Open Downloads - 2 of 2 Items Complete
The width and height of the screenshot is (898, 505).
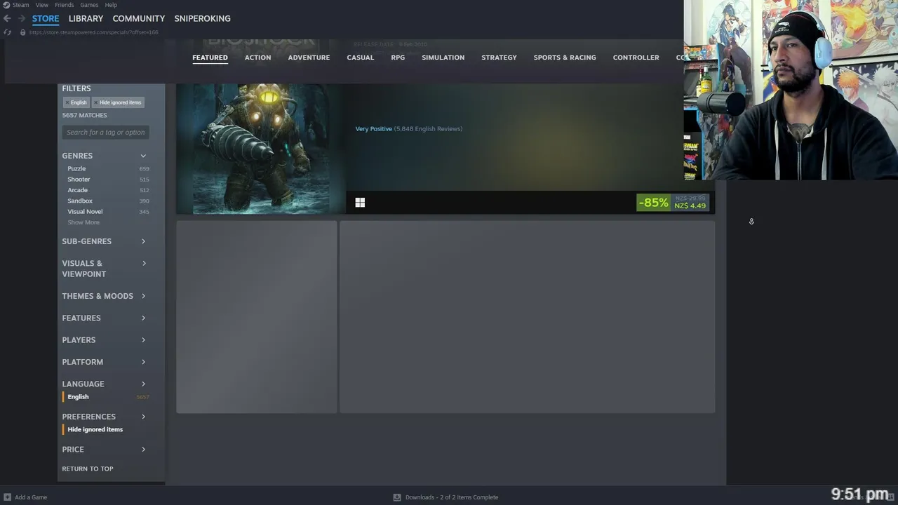tap(452, 497)
